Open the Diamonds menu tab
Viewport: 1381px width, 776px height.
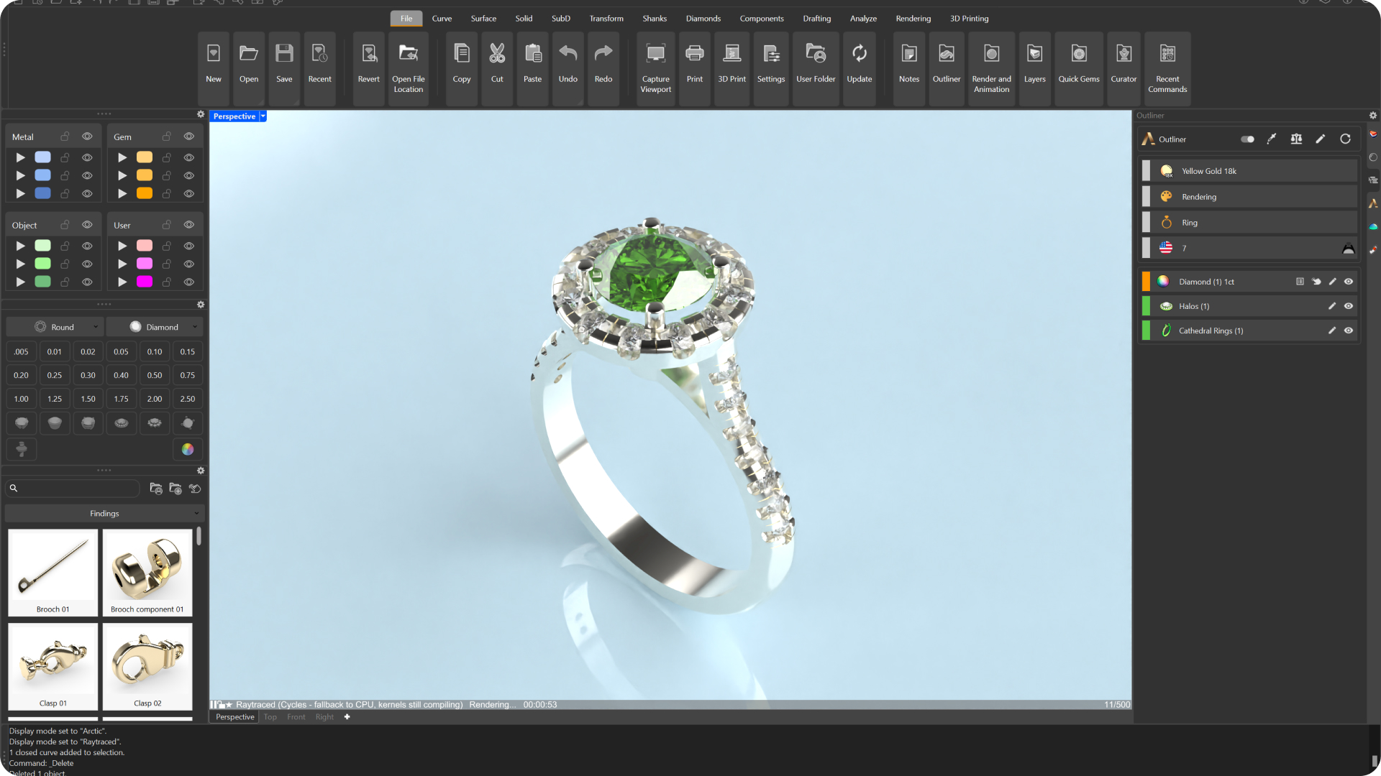coord(703,19)
